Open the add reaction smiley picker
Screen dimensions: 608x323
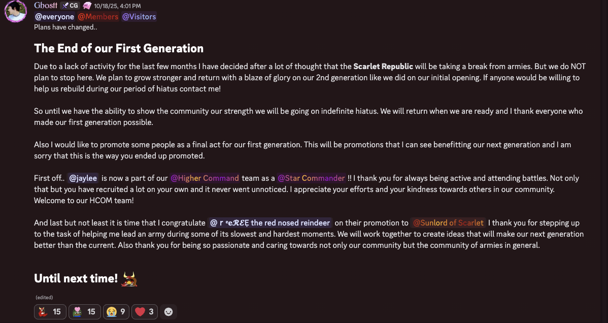(168, 311)
